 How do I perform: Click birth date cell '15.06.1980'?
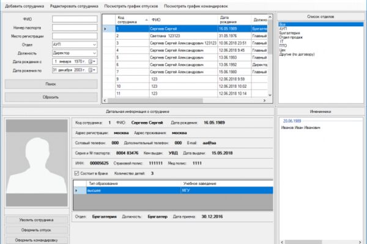tap(234, 72)
